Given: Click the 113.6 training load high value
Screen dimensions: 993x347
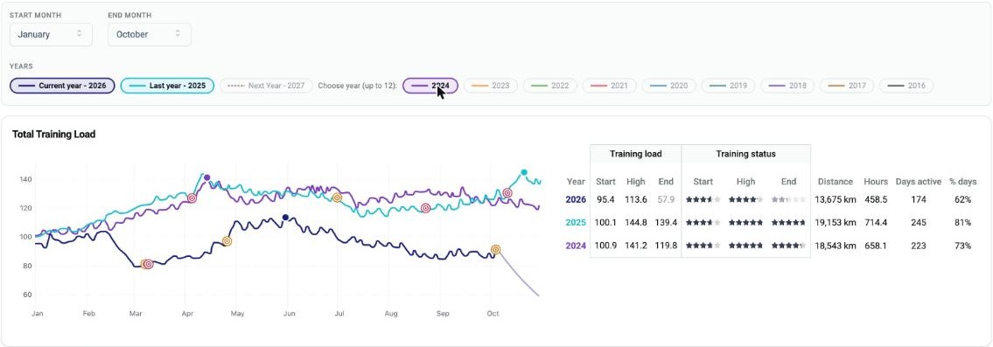Looking at the screenshot, I should (636, 199).
